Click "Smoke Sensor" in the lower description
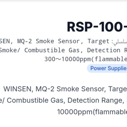Viewport: 127px width, 127px height. (x=80, y=89)
